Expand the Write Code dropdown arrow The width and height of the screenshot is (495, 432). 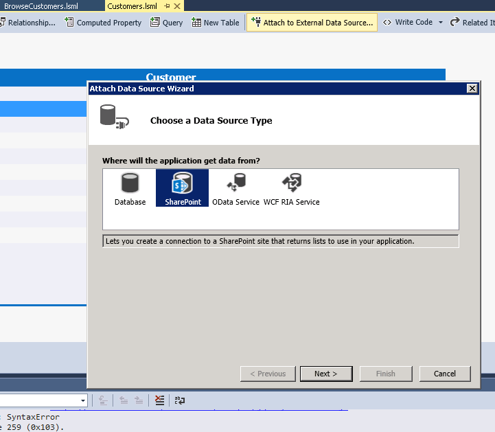tap(441, 23)
